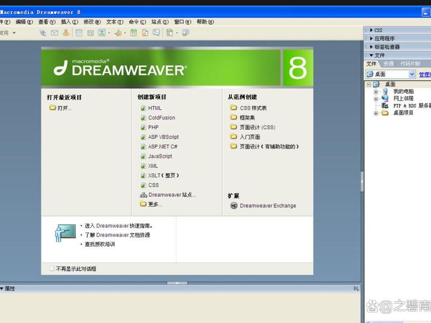Open the insert bar category dropdown
The height and width of the screenshot is (323, 431).
click(14, 33)
